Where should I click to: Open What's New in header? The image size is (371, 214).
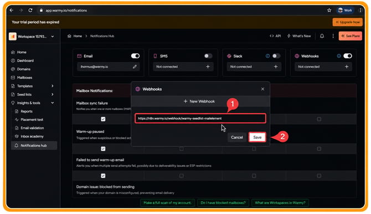pos(299,36)
